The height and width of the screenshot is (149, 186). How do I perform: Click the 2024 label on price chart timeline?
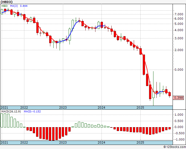pos(101,108)
